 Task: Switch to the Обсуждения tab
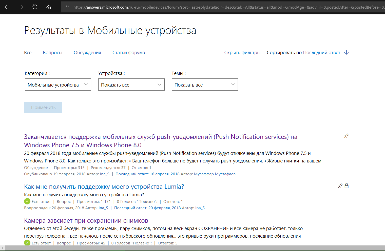tap(87, 53)
